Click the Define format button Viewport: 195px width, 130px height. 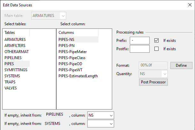[x=181, y=65]
